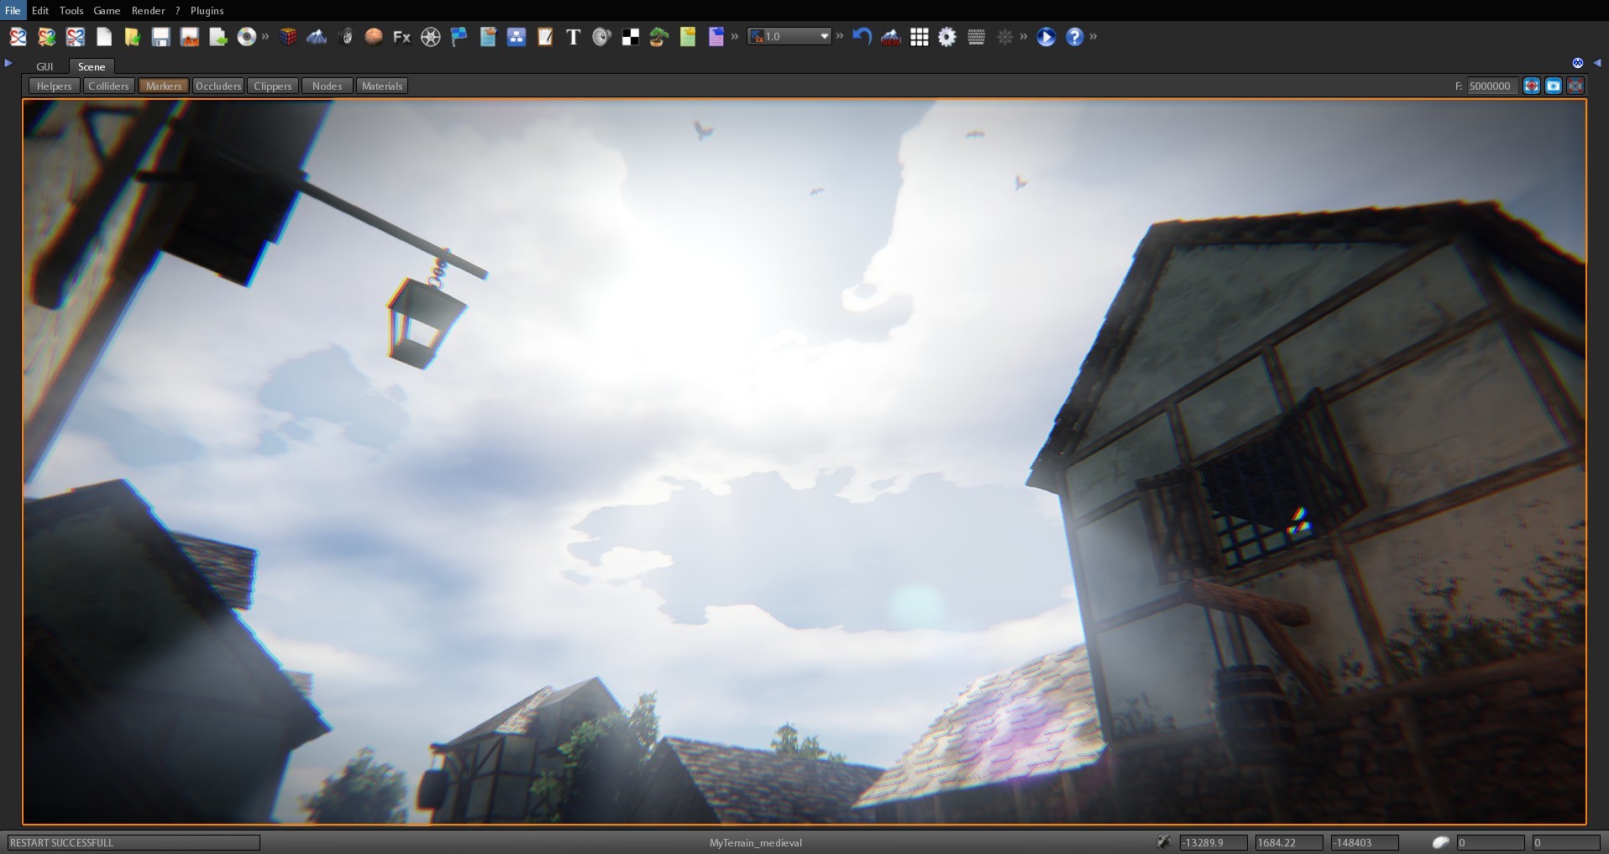Toggle the Markers filter button
The width and height of the screenshot is (1609, 854).
[163, 85]
